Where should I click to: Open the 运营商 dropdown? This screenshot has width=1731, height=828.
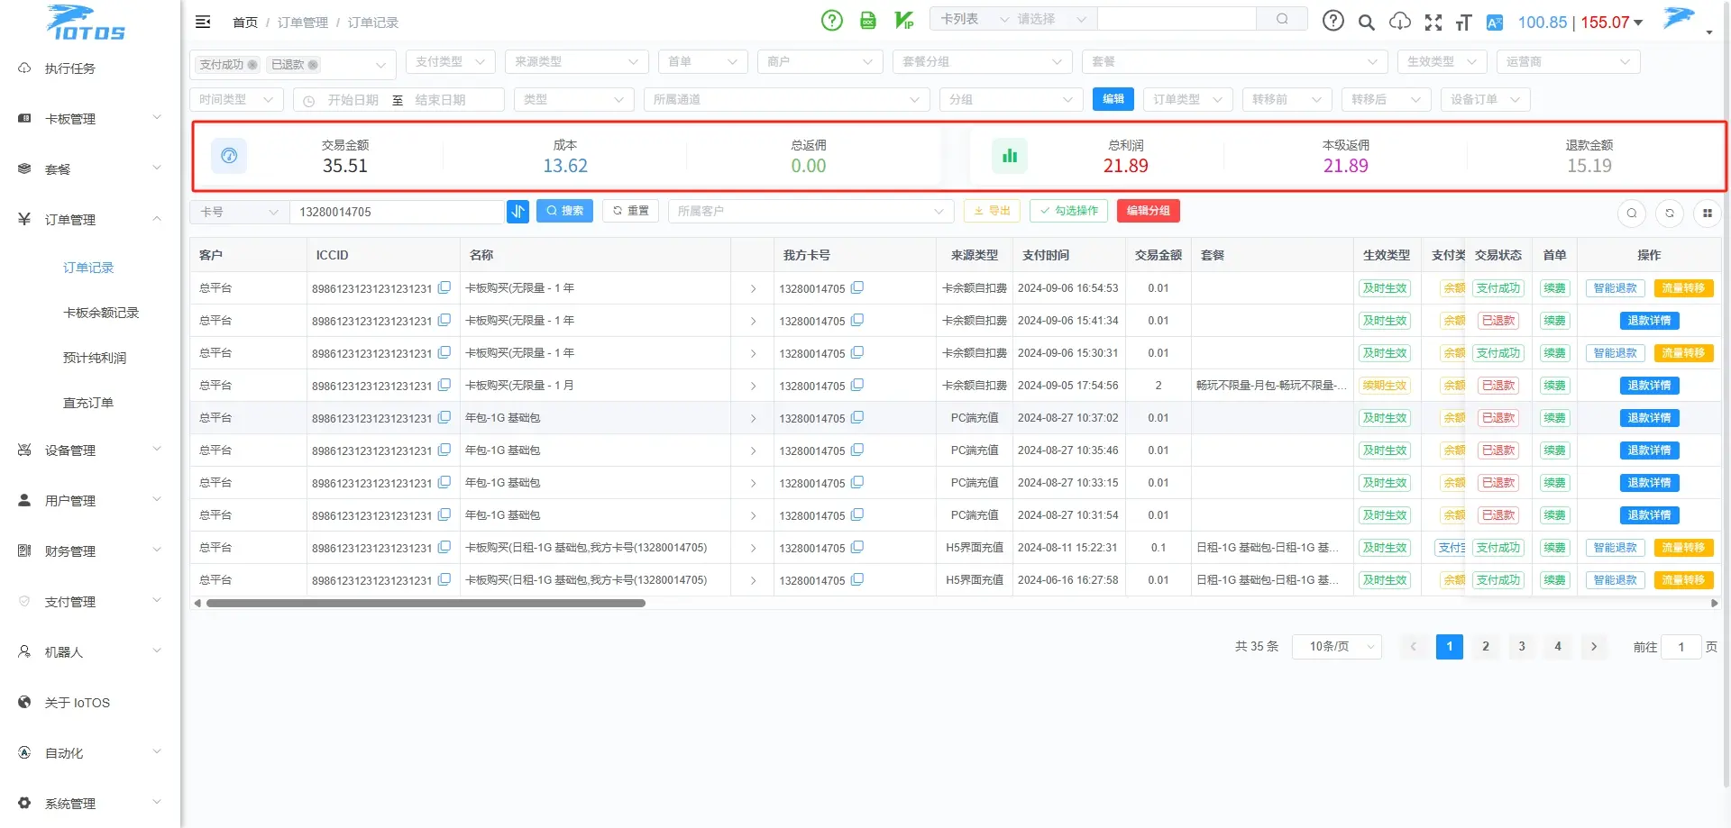1569,62
